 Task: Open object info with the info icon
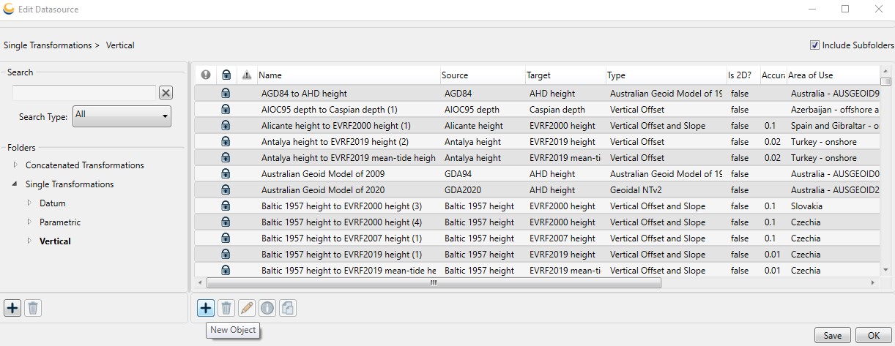[x=267, y=309]
